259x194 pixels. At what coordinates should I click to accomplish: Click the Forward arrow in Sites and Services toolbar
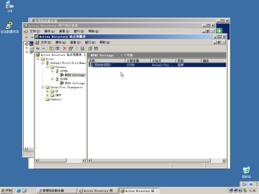tap(44, 49)
